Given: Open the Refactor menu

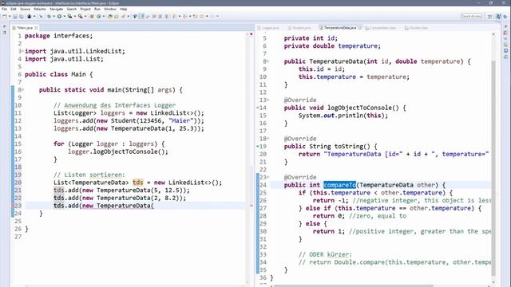Looking at the screenshot, I should pyautogui.click(x=40, y=9).
